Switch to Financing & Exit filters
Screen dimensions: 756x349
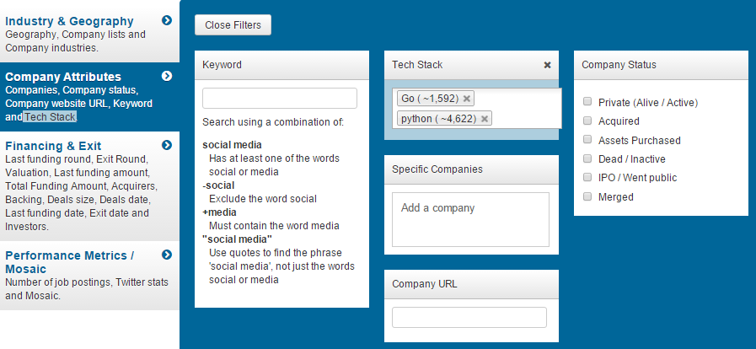tap(53, 145)
